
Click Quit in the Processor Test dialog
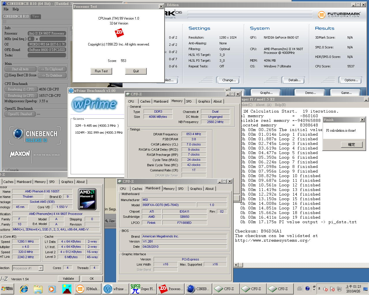coord(136,71)
